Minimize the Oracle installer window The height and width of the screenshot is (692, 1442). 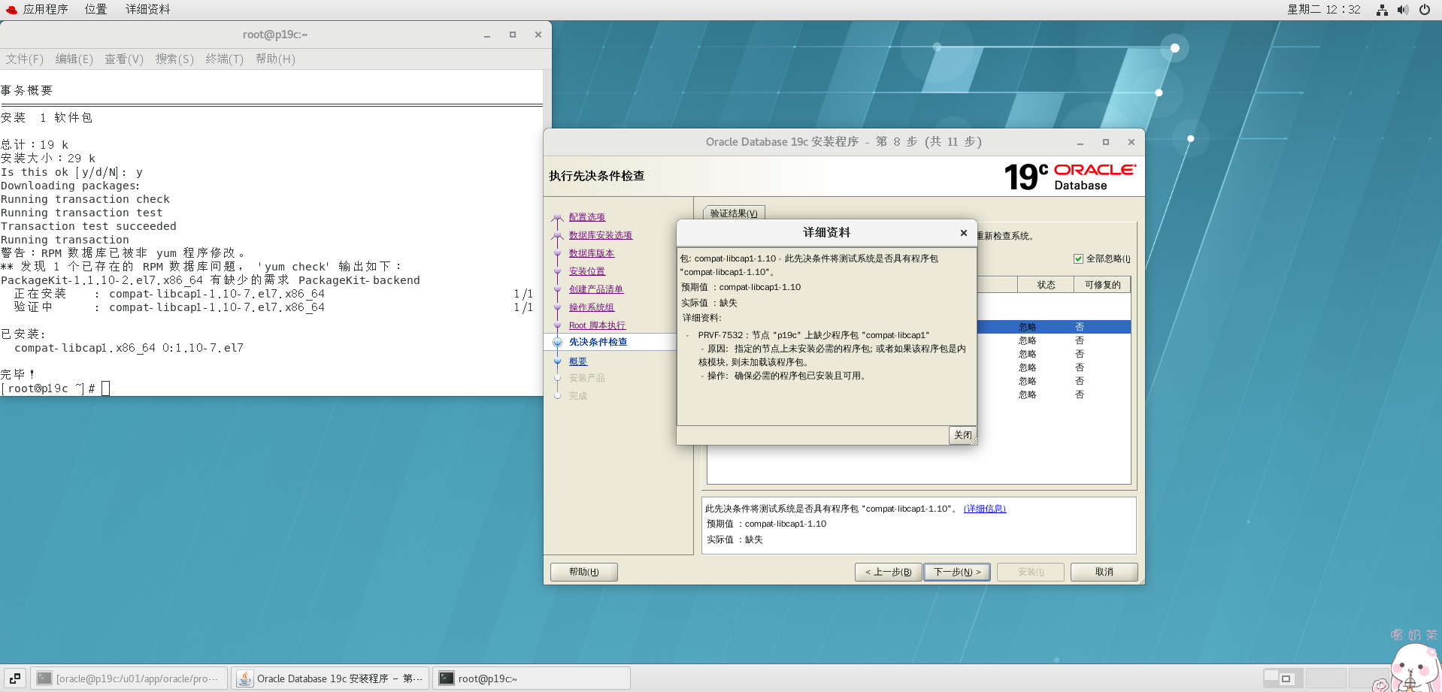1080,142
